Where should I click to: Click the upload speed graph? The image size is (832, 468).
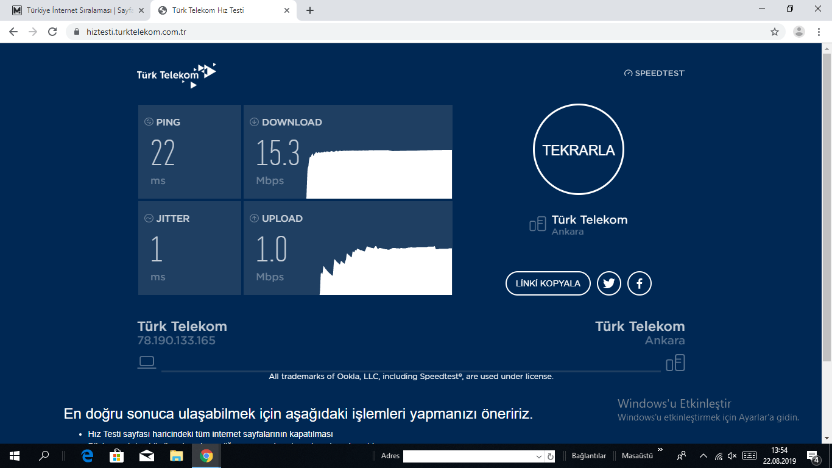click(x=386, y=271)
